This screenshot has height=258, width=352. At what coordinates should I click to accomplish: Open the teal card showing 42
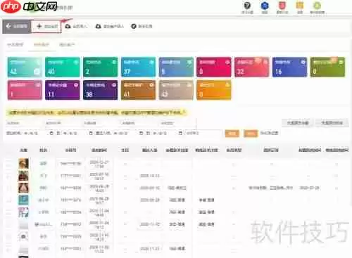coord(25,67)
